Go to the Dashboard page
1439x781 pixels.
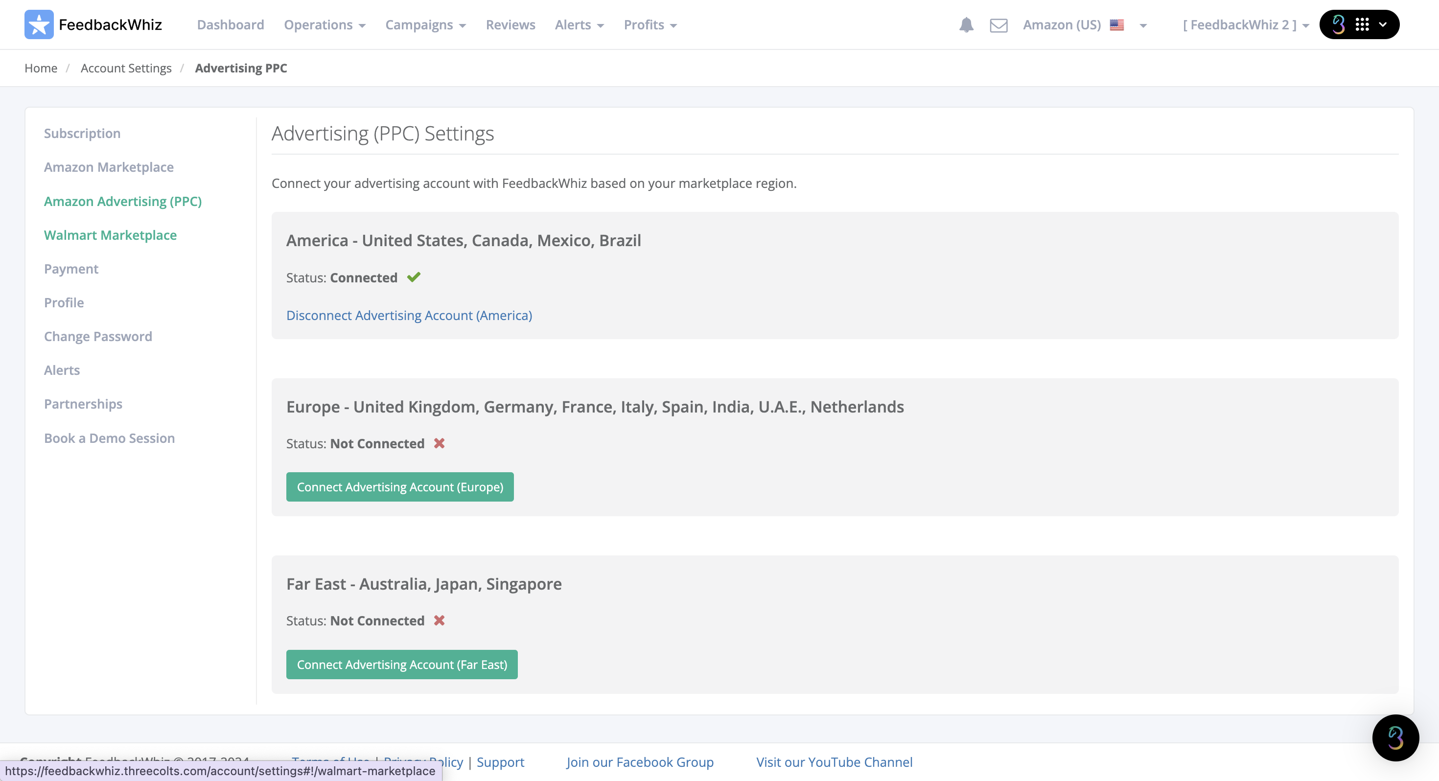coord(230,24)
